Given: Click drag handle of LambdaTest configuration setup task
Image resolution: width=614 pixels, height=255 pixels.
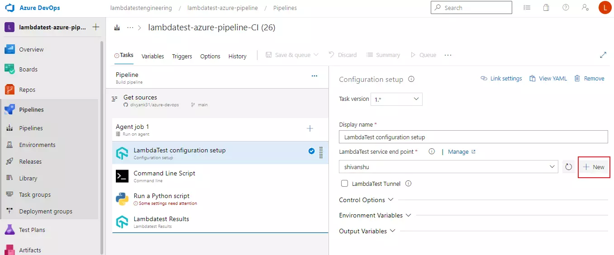Looking at the screenshot, I should [321, 153].
